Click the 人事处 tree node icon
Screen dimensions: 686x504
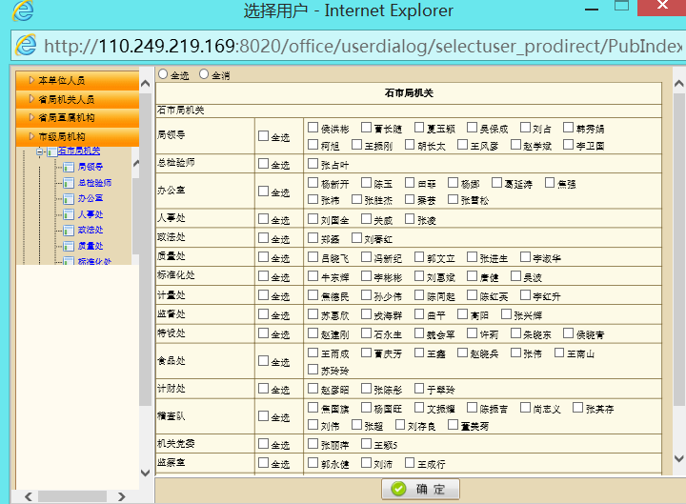[69, 215]
